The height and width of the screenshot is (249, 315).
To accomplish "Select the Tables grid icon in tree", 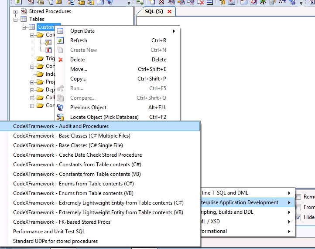I will click(24, 19).
